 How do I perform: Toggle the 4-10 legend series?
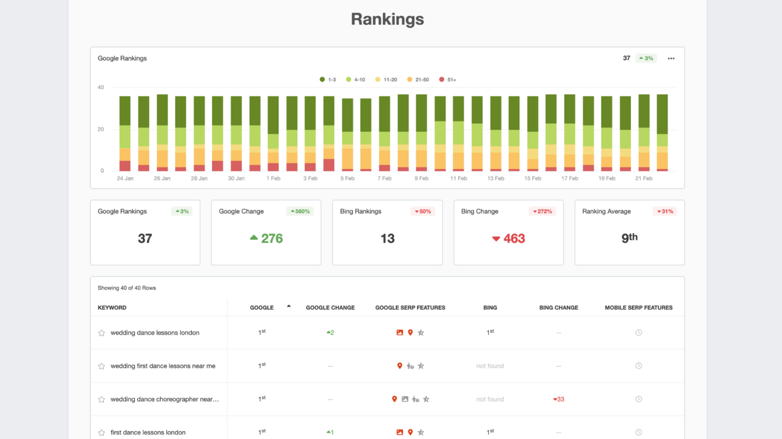355,80
